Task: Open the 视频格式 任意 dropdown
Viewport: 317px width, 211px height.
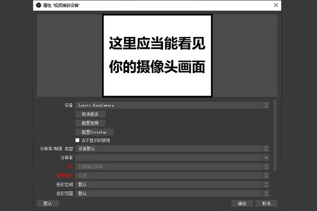Action: point(172,176)
